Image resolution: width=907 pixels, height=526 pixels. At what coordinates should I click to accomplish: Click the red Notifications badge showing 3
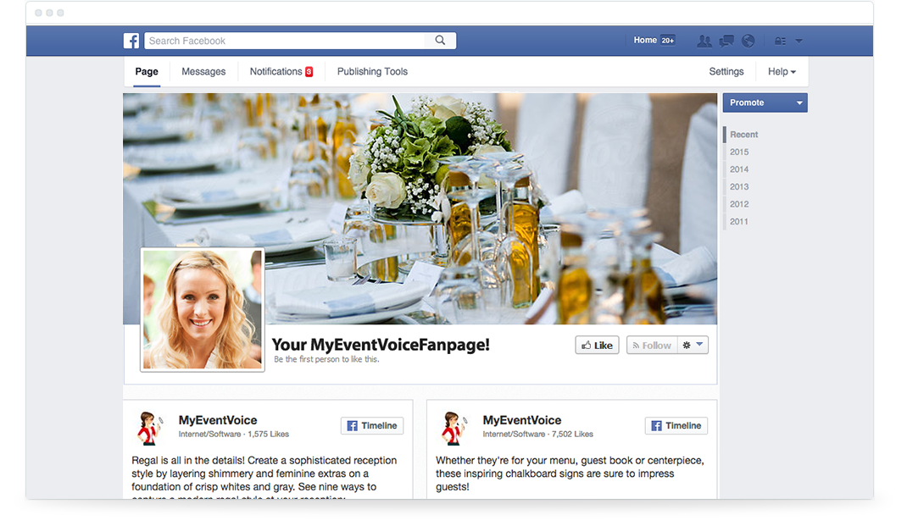[309, 72]
